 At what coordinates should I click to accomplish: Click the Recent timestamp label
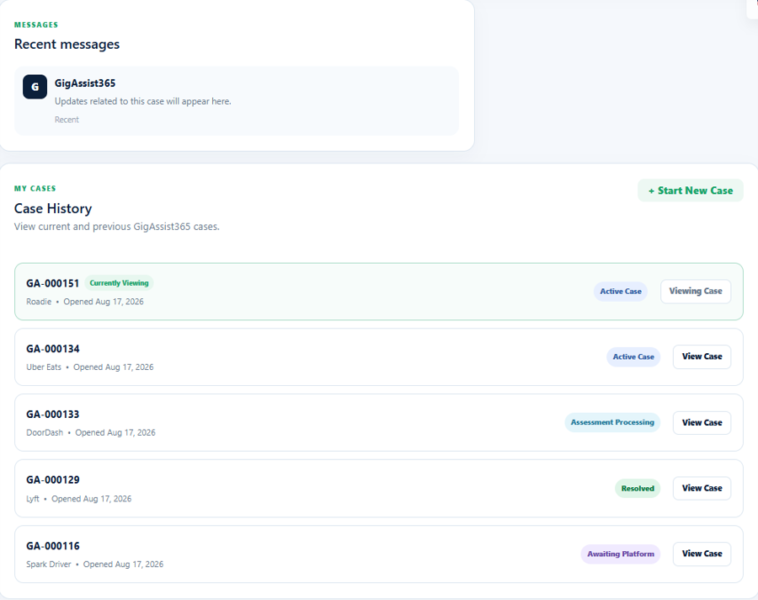point(67,120)
